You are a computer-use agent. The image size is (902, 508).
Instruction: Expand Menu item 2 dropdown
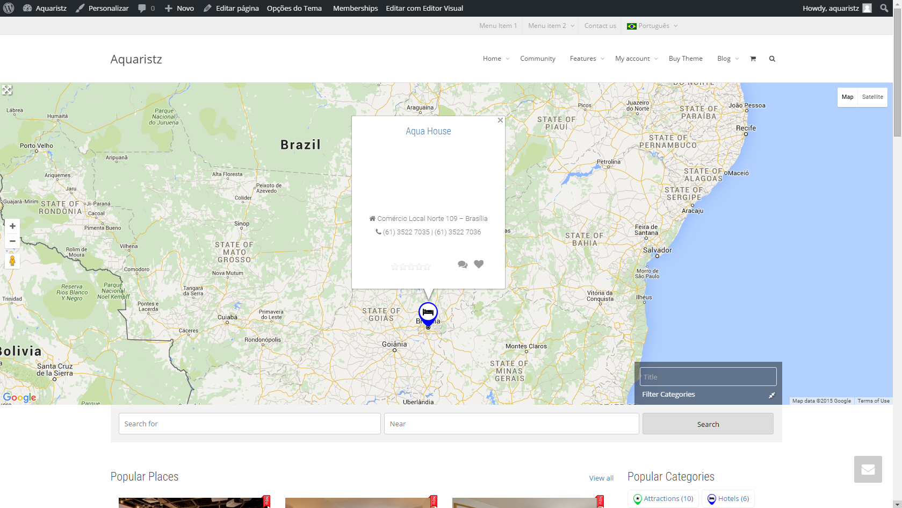coord(551,26)
